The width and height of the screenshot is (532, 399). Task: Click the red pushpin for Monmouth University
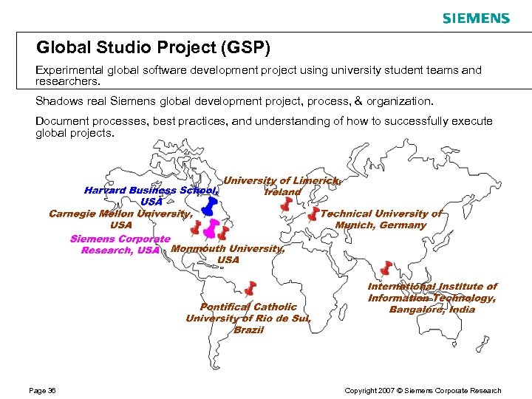coord(223,233)
